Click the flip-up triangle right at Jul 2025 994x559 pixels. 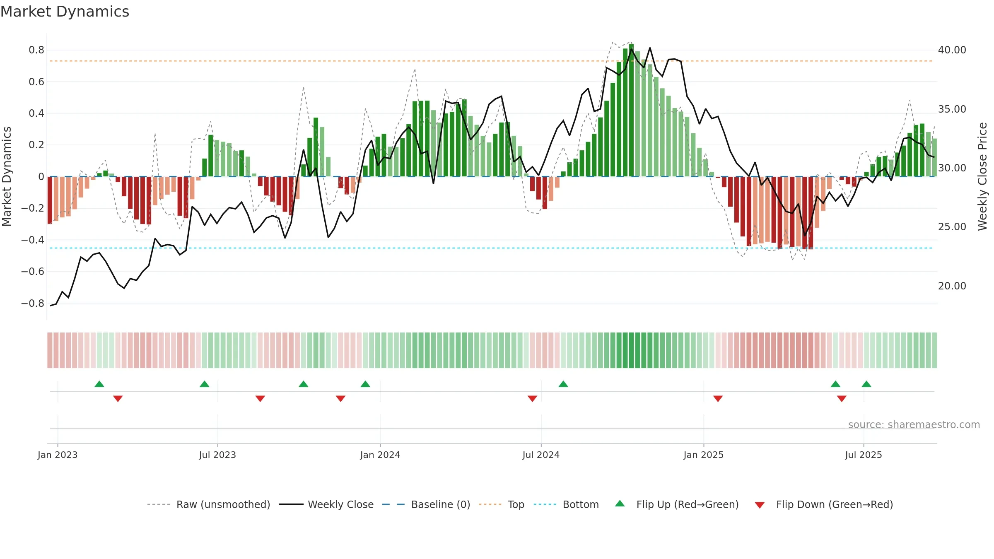(x=866, y=384)
